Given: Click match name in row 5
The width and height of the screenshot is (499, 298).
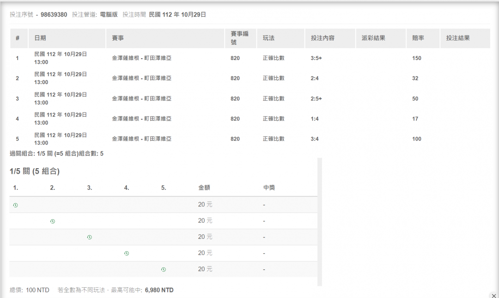Looking at the screenshot, I should (x=142, y=139).
